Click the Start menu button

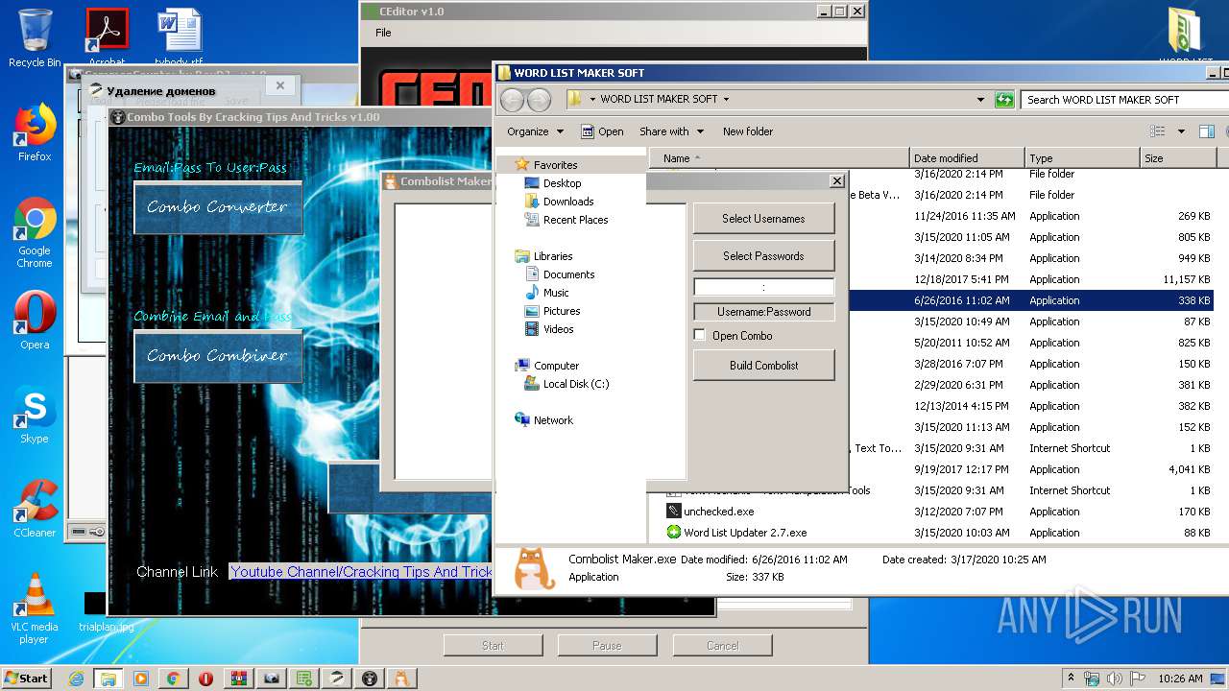pos(27,679)
